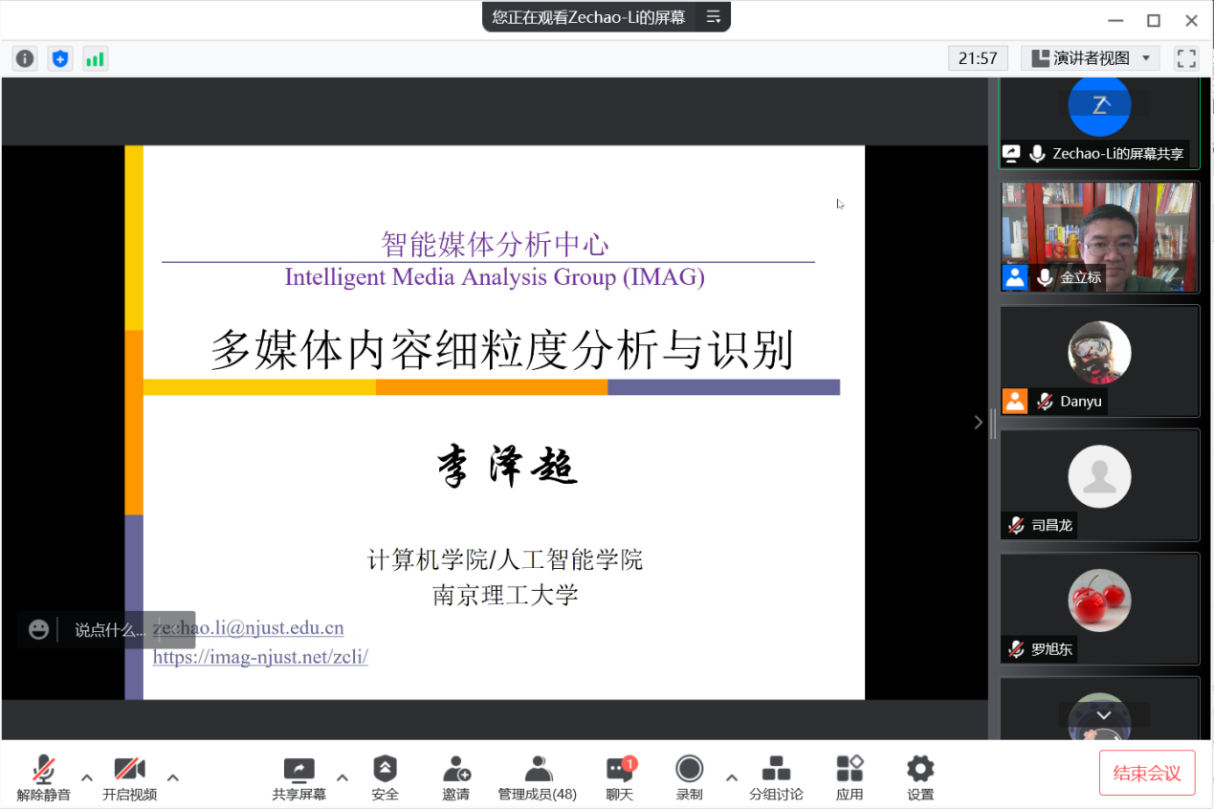Open the Speaker View (演讲者视图) dropdown
The width and height of the screenshot is (1214, 809).
point(1091,58)
